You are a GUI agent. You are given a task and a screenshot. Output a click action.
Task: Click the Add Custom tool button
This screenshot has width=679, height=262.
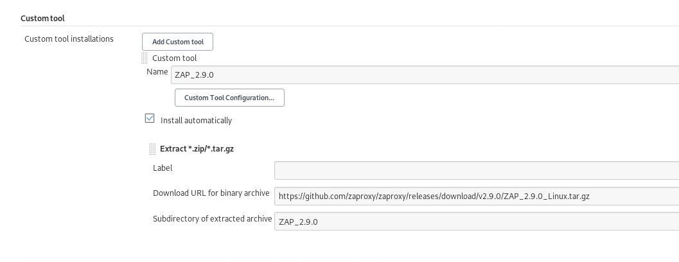pyautogui.click(x=177, y=42)
